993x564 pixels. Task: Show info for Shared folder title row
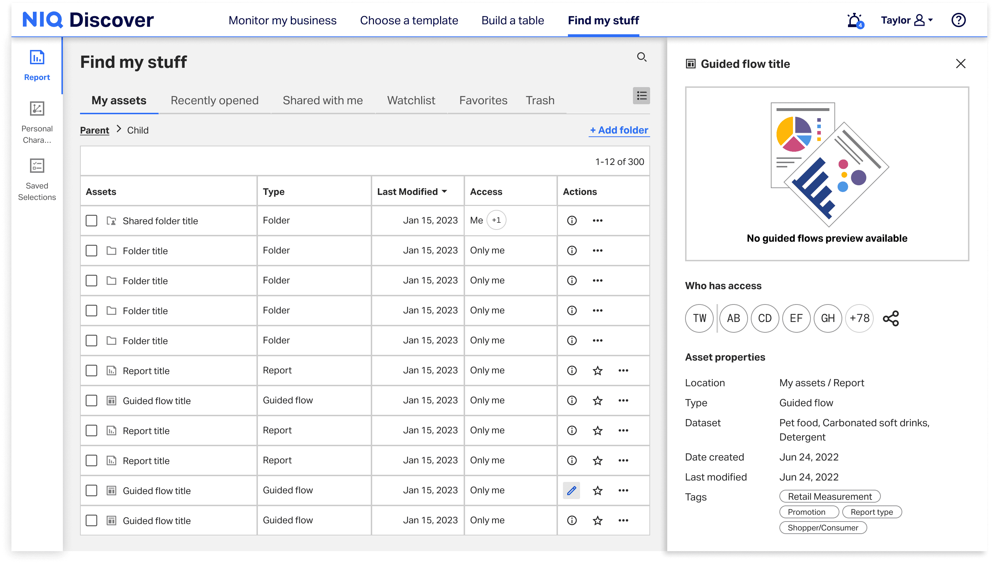572,220
